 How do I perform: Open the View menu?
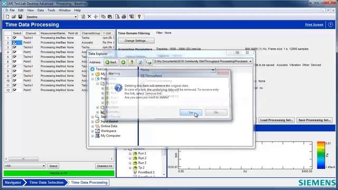click(x=31, y=10)
